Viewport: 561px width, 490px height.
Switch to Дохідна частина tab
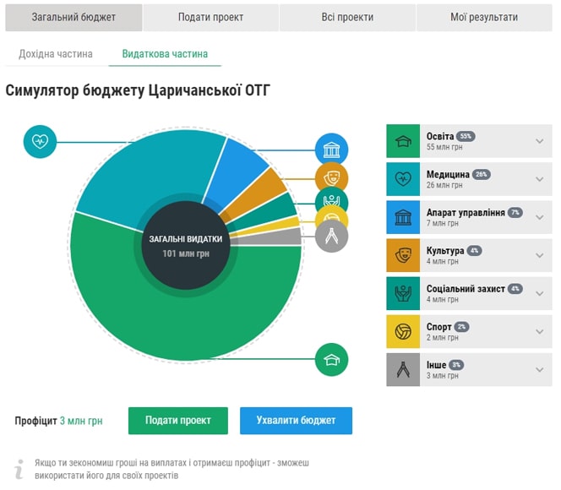56,54
